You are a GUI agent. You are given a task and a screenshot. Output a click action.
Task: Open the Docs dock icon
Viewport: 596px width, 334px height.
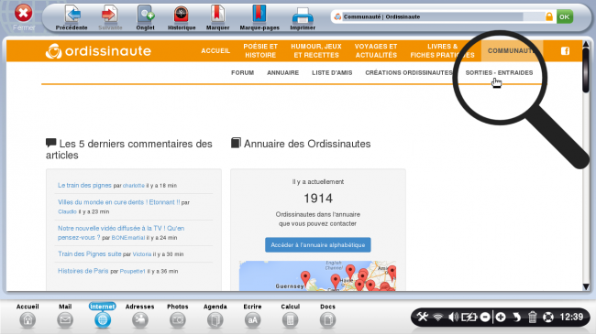327,320
